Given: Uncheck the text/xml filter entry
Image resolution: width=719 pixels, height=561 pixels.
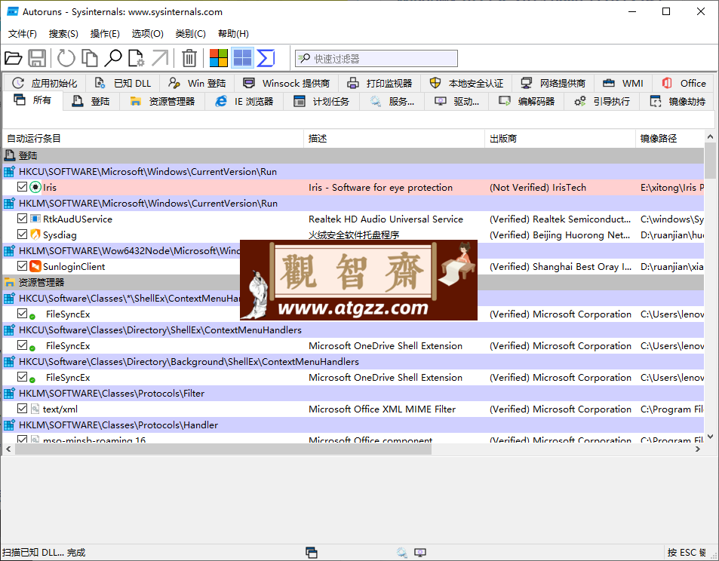Looking at the screenshot, I should click(x=22, y=409).
